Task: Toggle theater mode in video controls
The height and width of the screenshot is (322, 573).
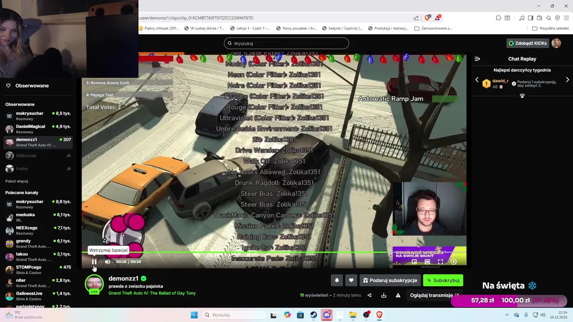Action: click(427, 262)
